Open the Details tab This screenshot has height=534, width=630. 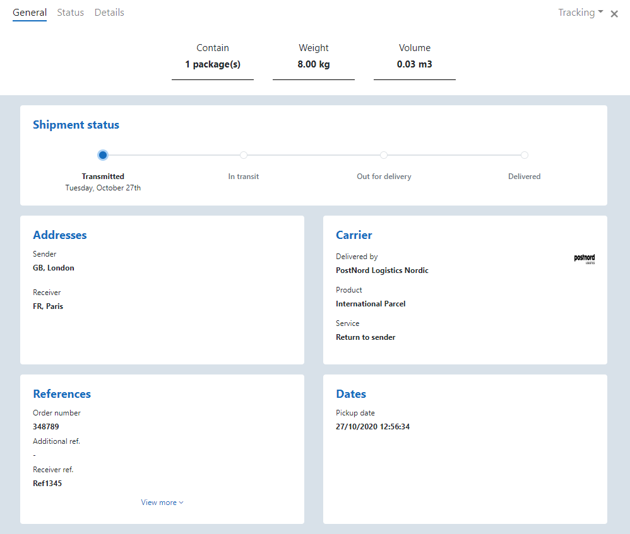click(109, 13)
